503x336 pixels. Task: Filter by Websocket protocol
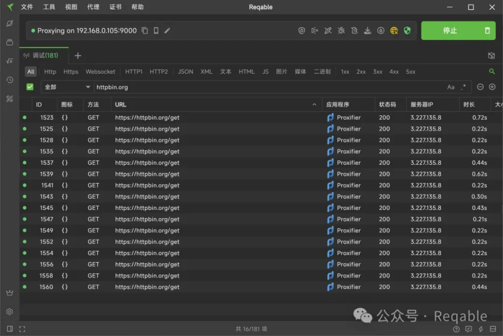point(100,72)
